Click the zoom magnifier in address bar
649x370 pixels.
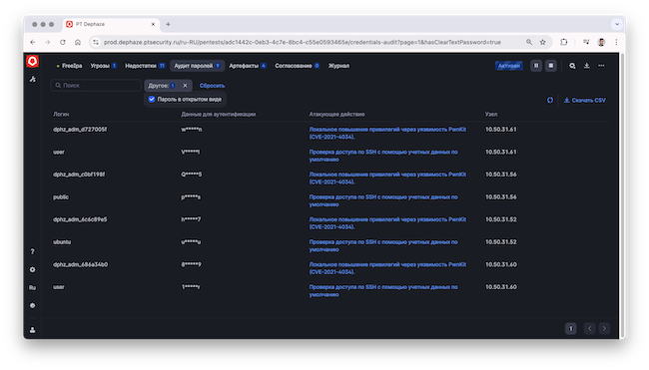pos(529,42)
